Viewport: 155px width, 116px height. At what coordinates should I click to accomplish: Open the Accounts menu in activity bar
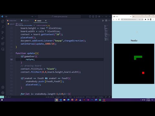(3, 87)
